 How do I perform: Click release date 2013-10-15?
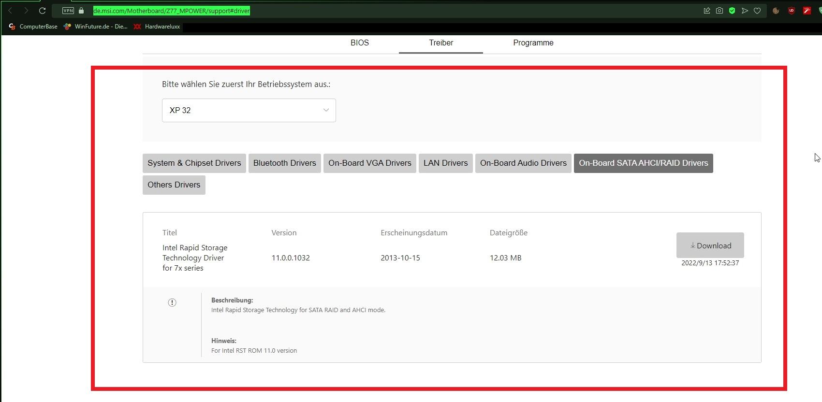click(x=400, y=258)
